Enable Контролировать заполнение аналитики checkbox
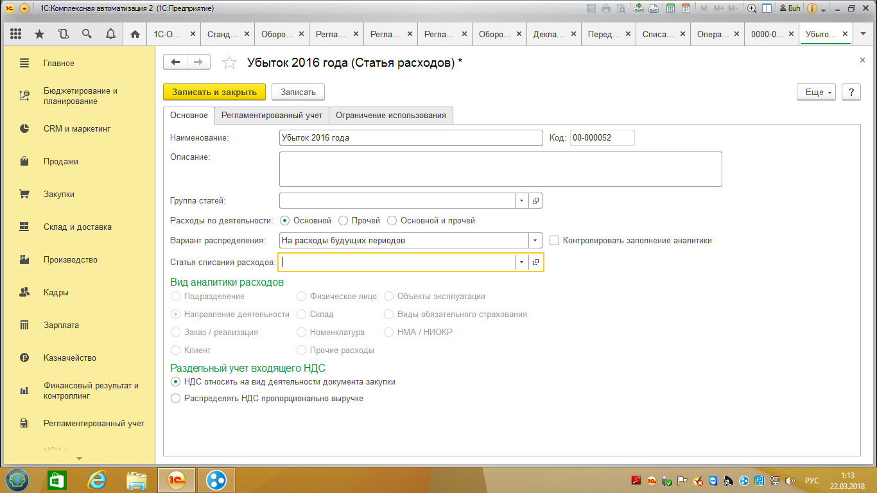This screenshot has width=877, height=493. click(555, 241)
